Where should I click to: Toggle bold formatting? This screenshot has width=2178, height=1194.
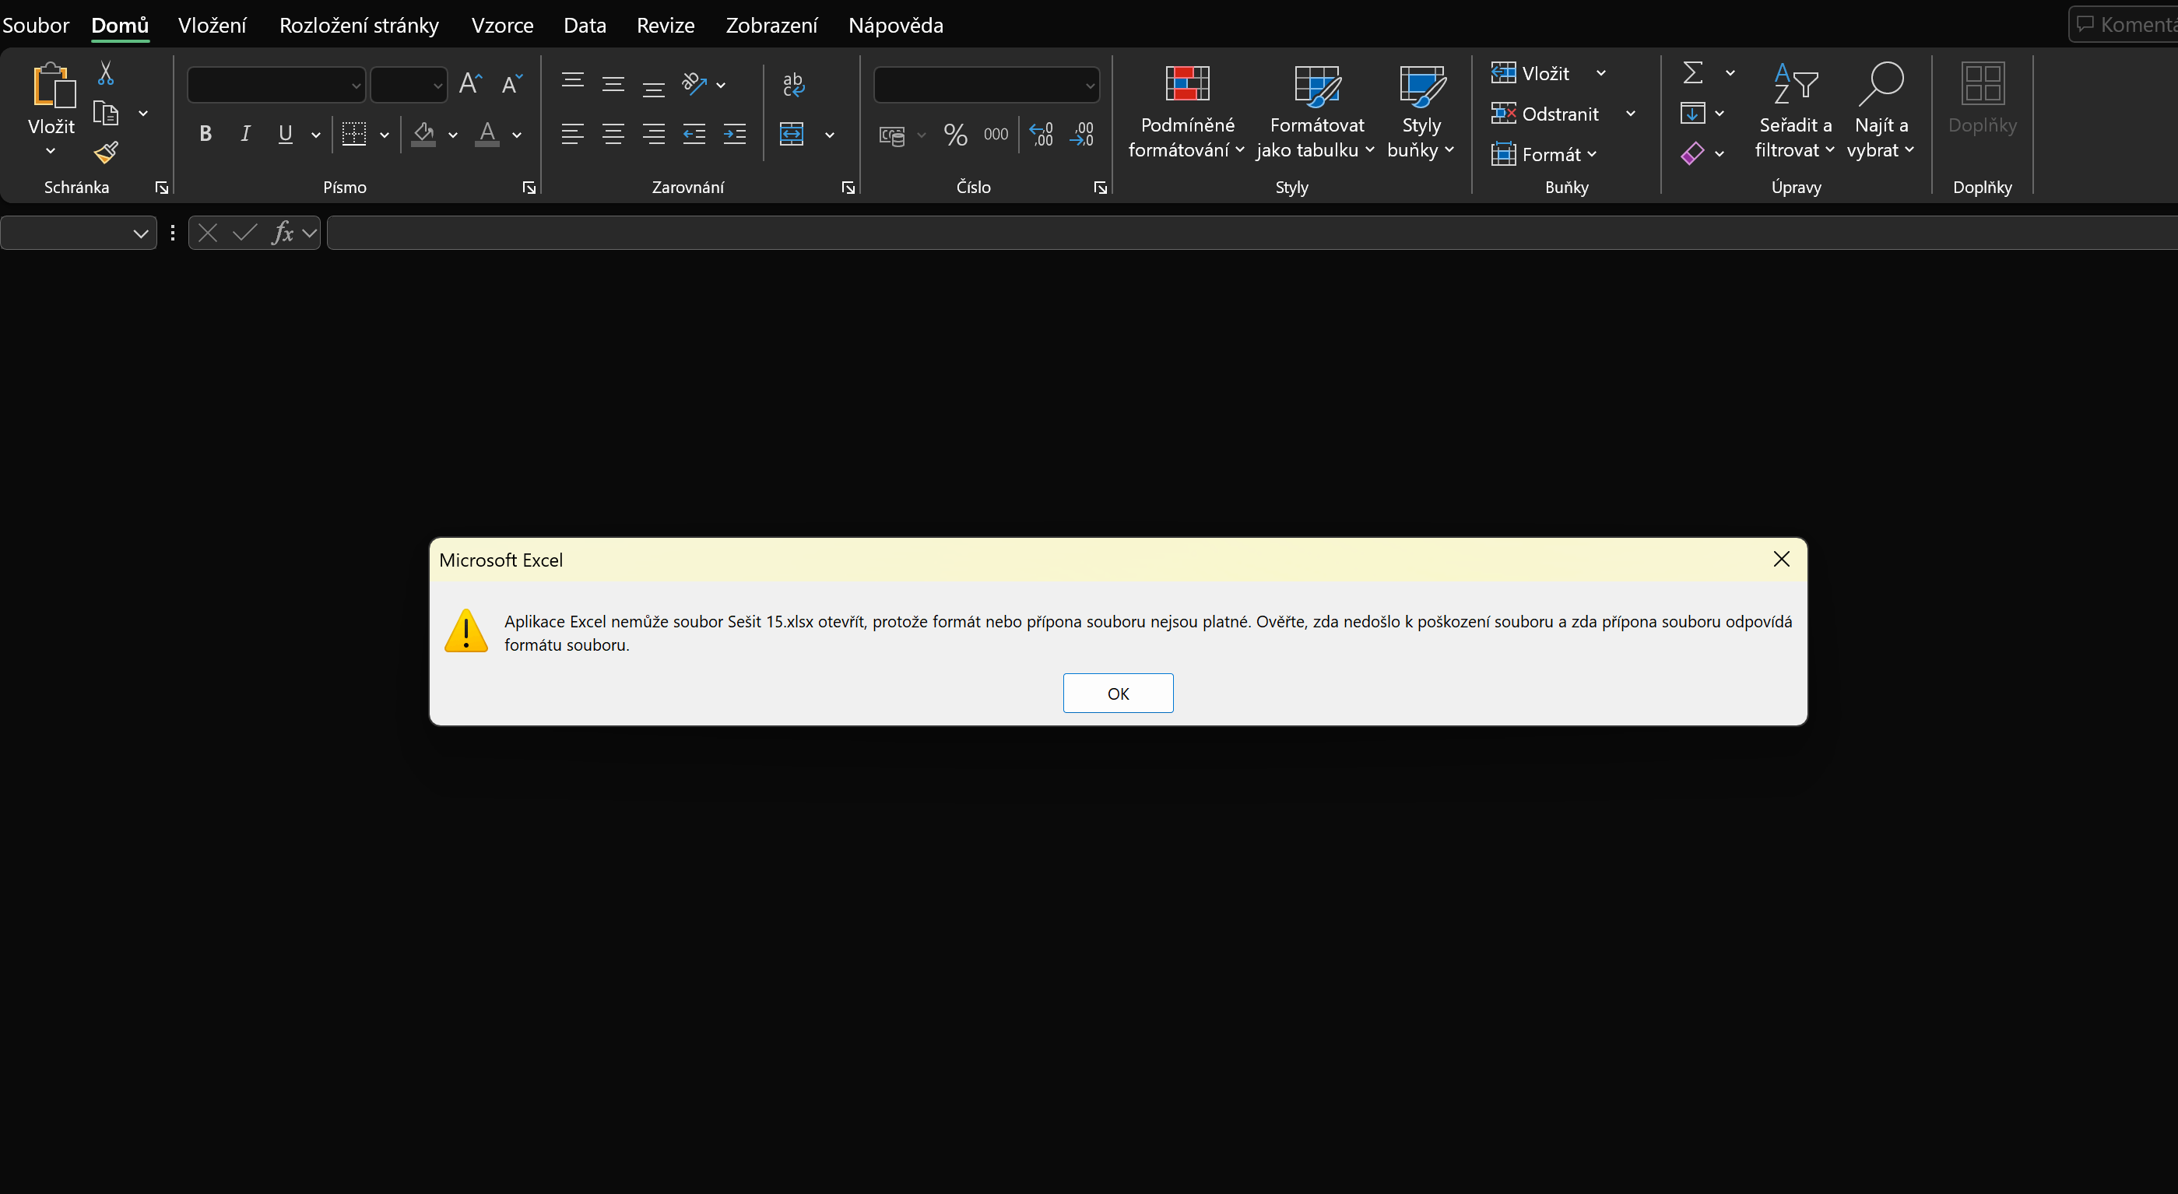[x=205, y=134]
